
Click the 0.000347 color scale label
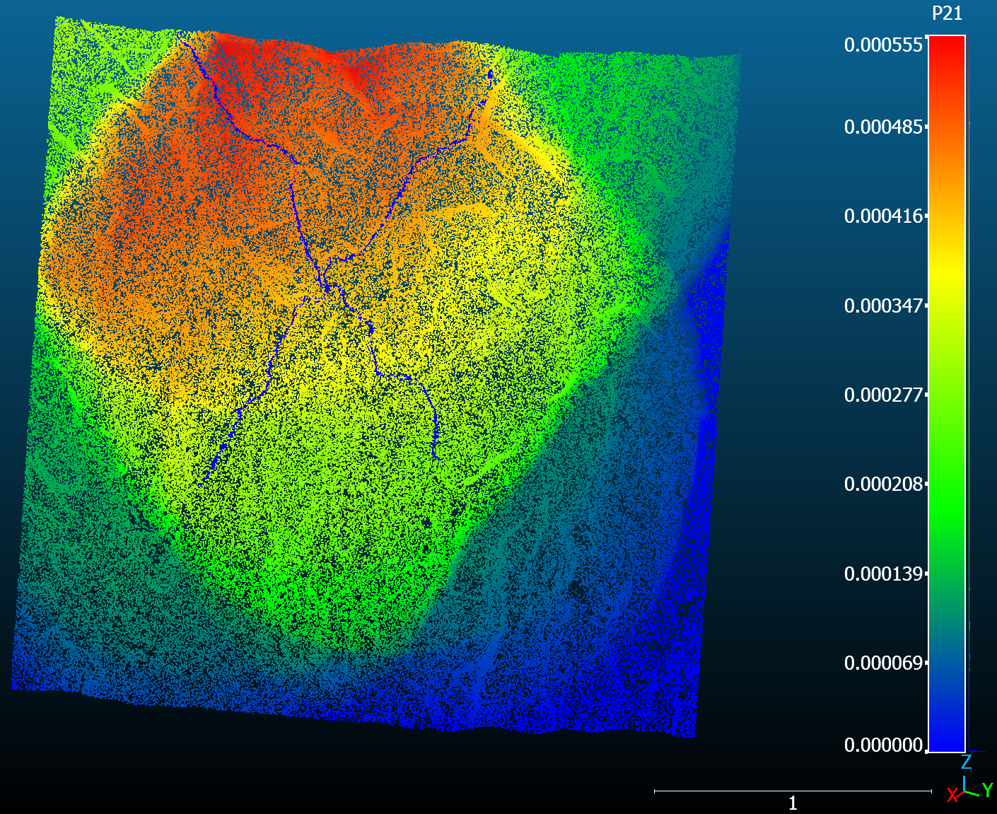pos(883,306)
